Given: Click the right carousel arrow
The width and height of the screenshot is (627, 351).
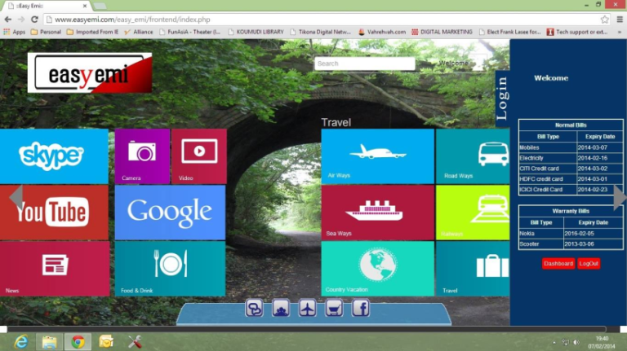Looking at the screenshot, I should [x=620, y=196].
